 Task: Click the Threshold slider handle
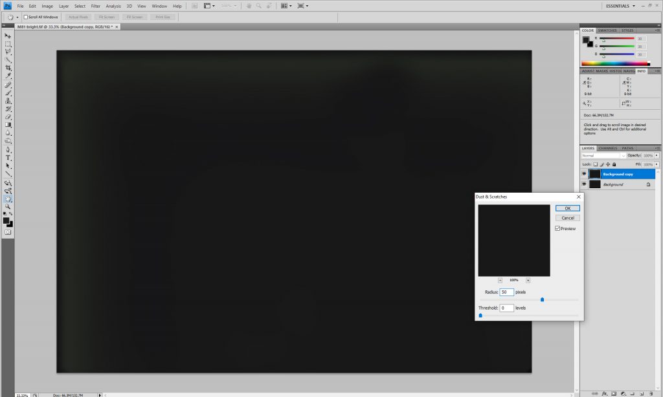tap(480, 316)
